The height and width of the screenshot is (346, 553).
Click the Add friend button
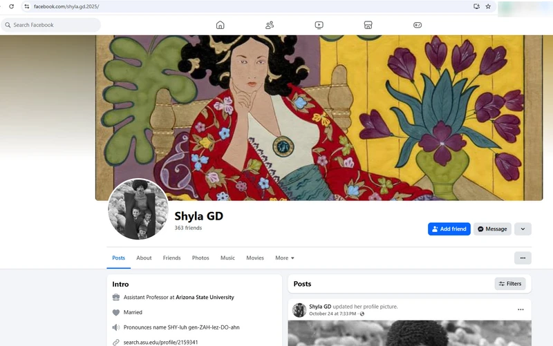[449, 229]
